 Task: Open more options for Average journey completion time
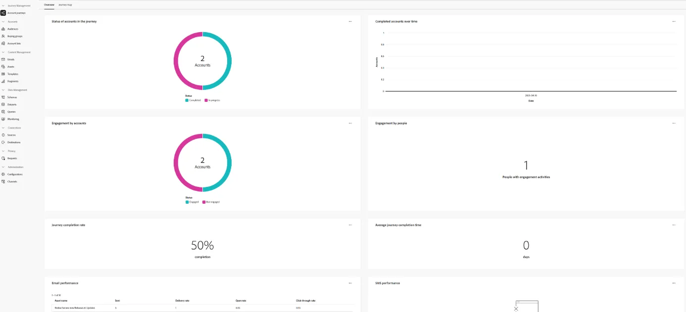[674, 225]
